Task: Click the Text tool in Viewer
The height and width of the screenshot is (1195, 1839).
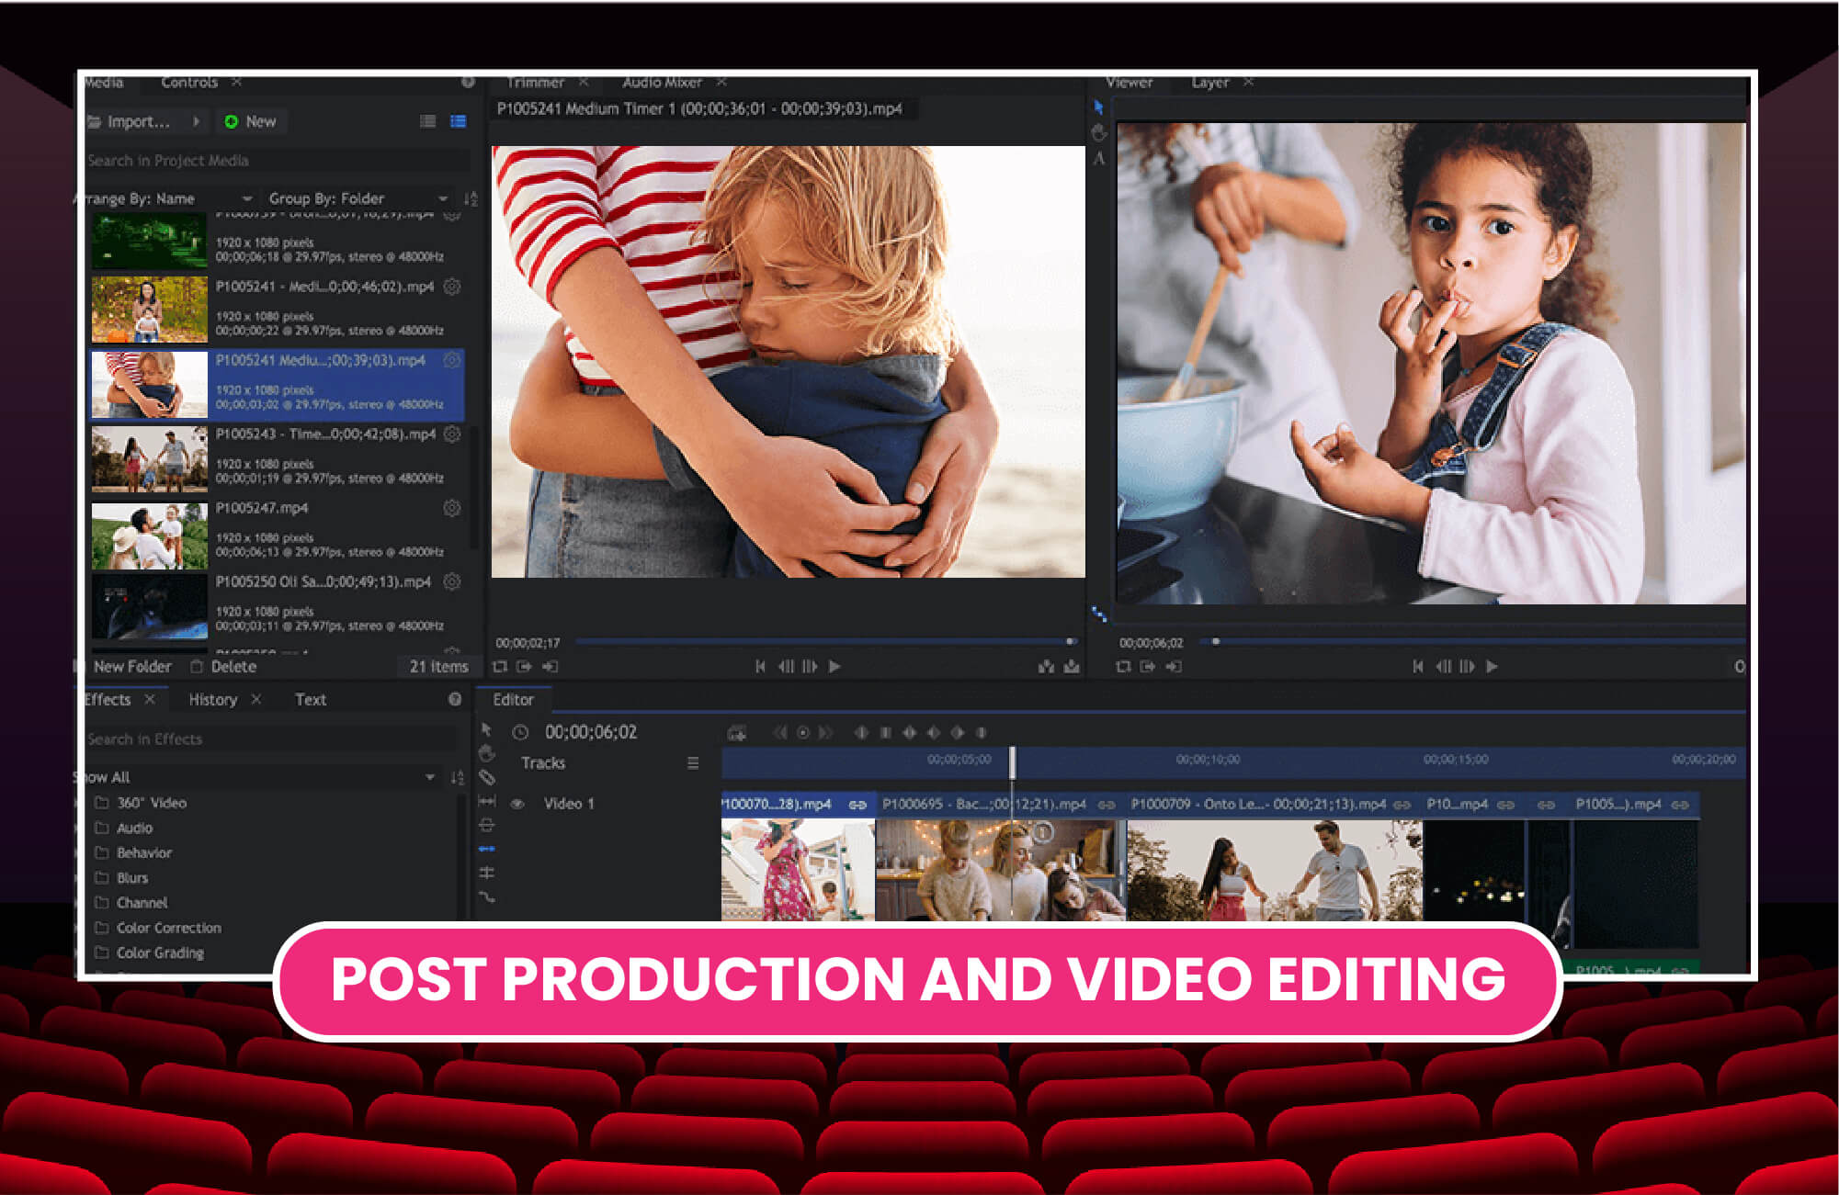Action: [1098, 158]
